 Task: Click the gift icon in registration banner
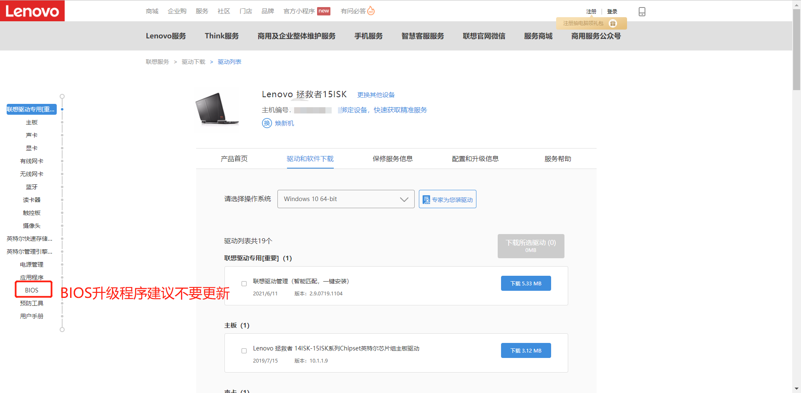(x=613, y=23)
